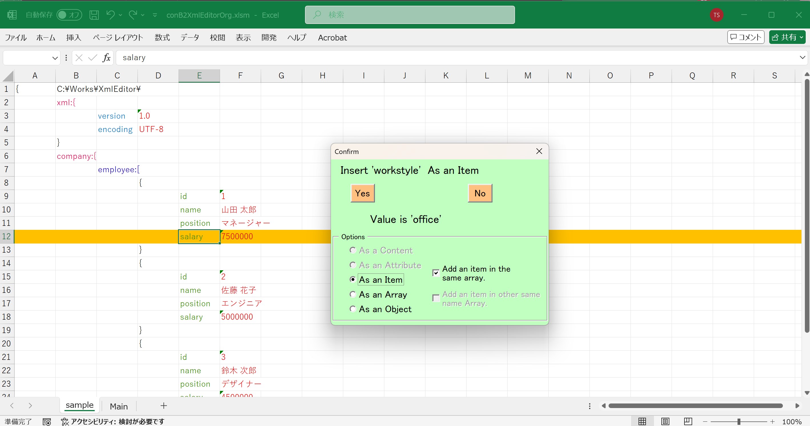Expand the formula bar chevron
Viewport: 810px width, 426px height.
(x=802, y=58)
